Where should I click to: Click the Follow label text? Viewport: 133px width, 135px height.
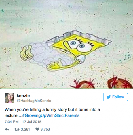pos(118,97)
